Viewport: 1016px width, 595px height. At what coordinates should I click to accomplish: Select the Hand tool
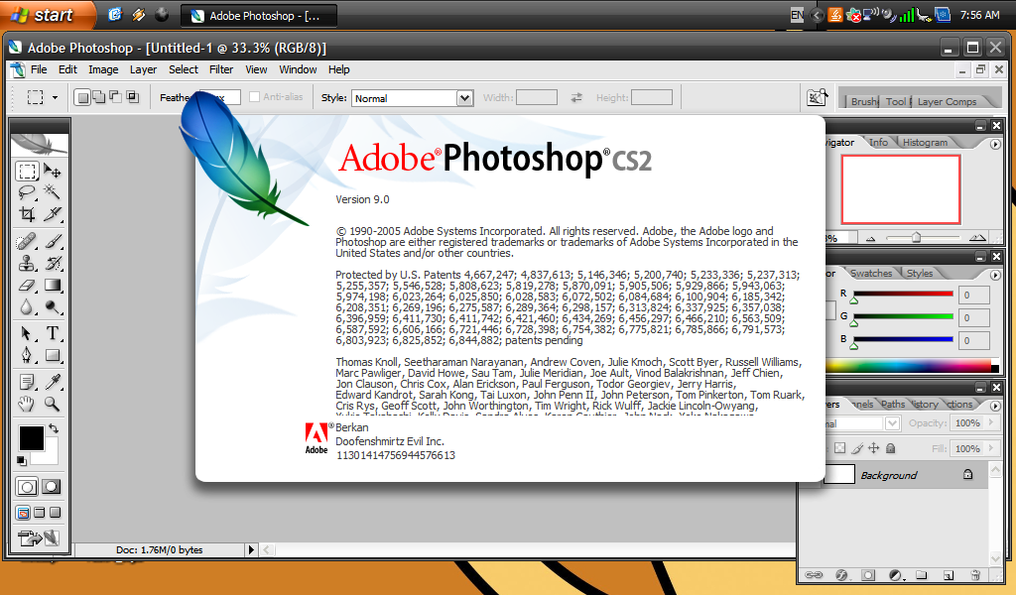coord(27,404)
